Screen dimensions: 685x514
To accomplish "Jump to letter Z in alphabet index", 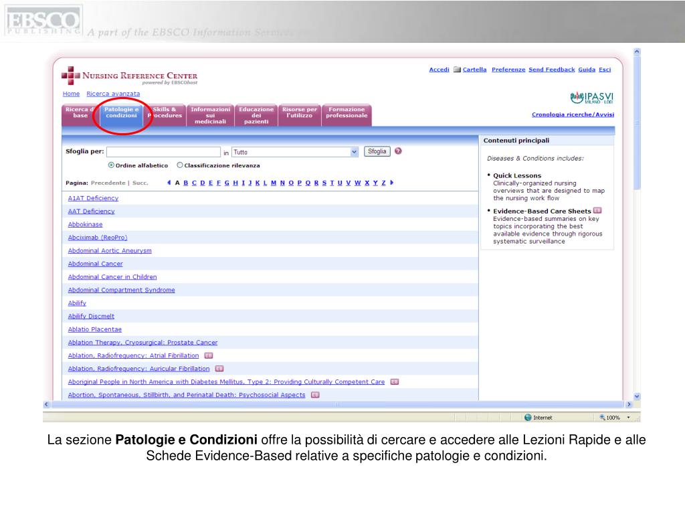I will click(383, 183).
